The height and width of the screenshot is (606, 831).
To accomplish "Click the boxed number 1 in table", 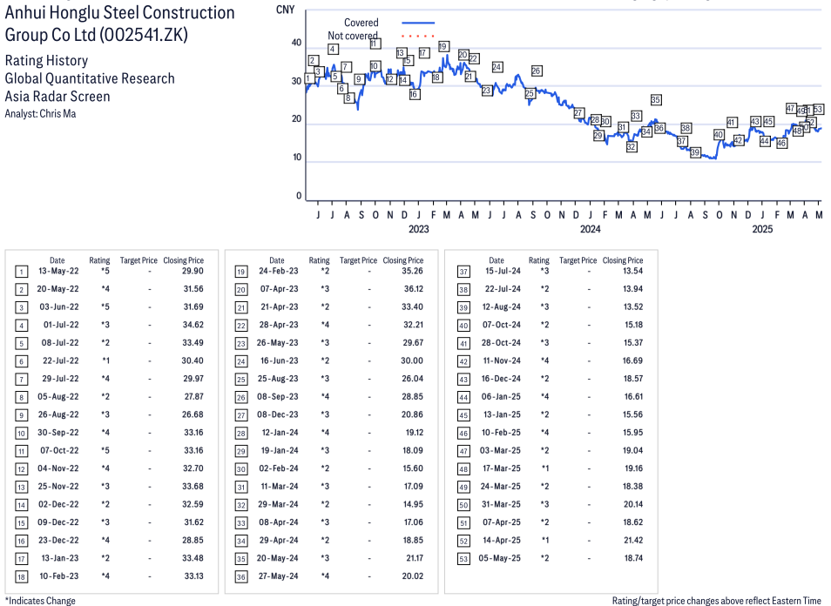I will [21, 272].
